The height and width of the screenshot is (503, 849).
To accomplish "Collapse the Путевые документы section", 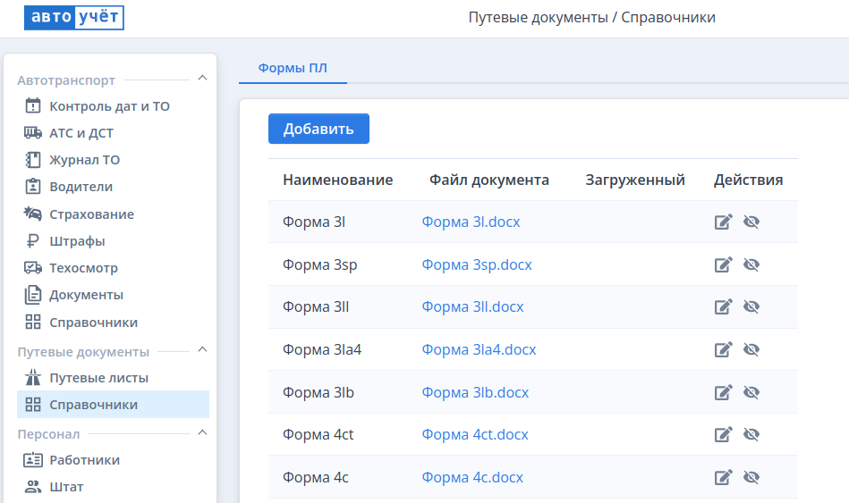I will [x=202, y=349].
